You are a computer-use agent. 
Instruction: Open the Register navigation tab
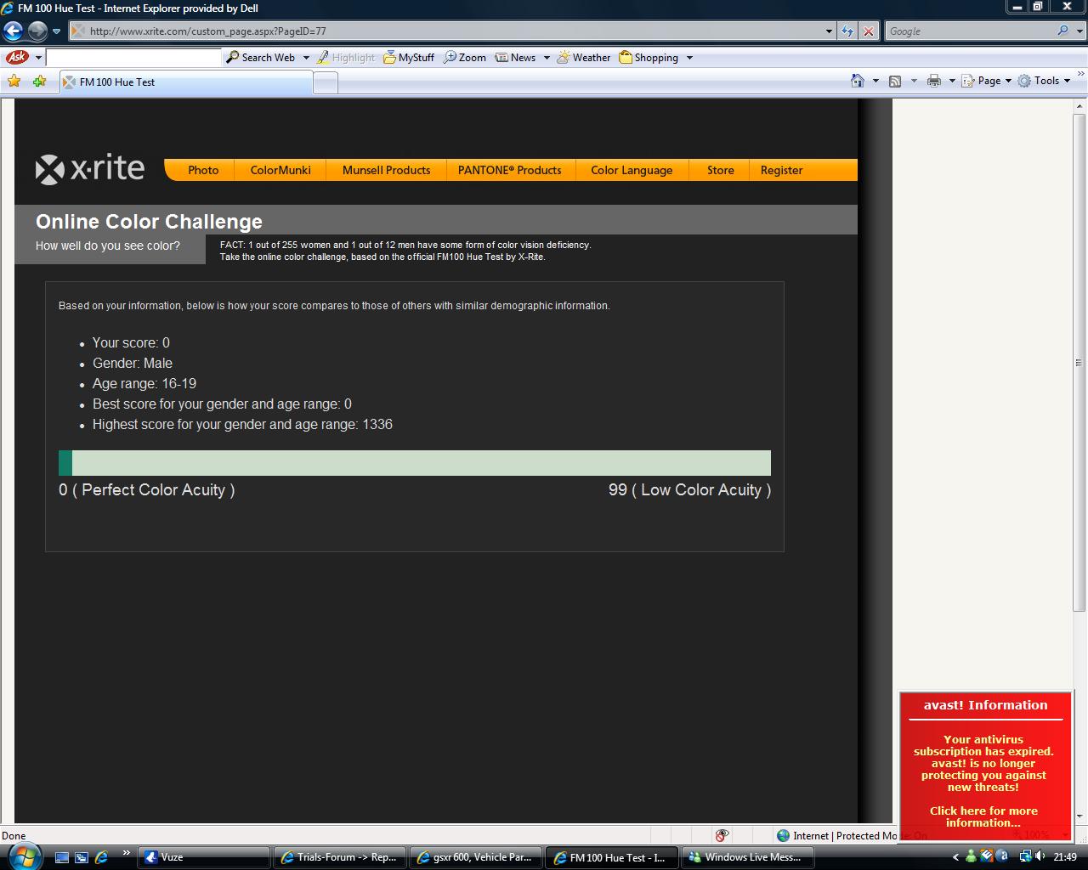coord(781,170)
